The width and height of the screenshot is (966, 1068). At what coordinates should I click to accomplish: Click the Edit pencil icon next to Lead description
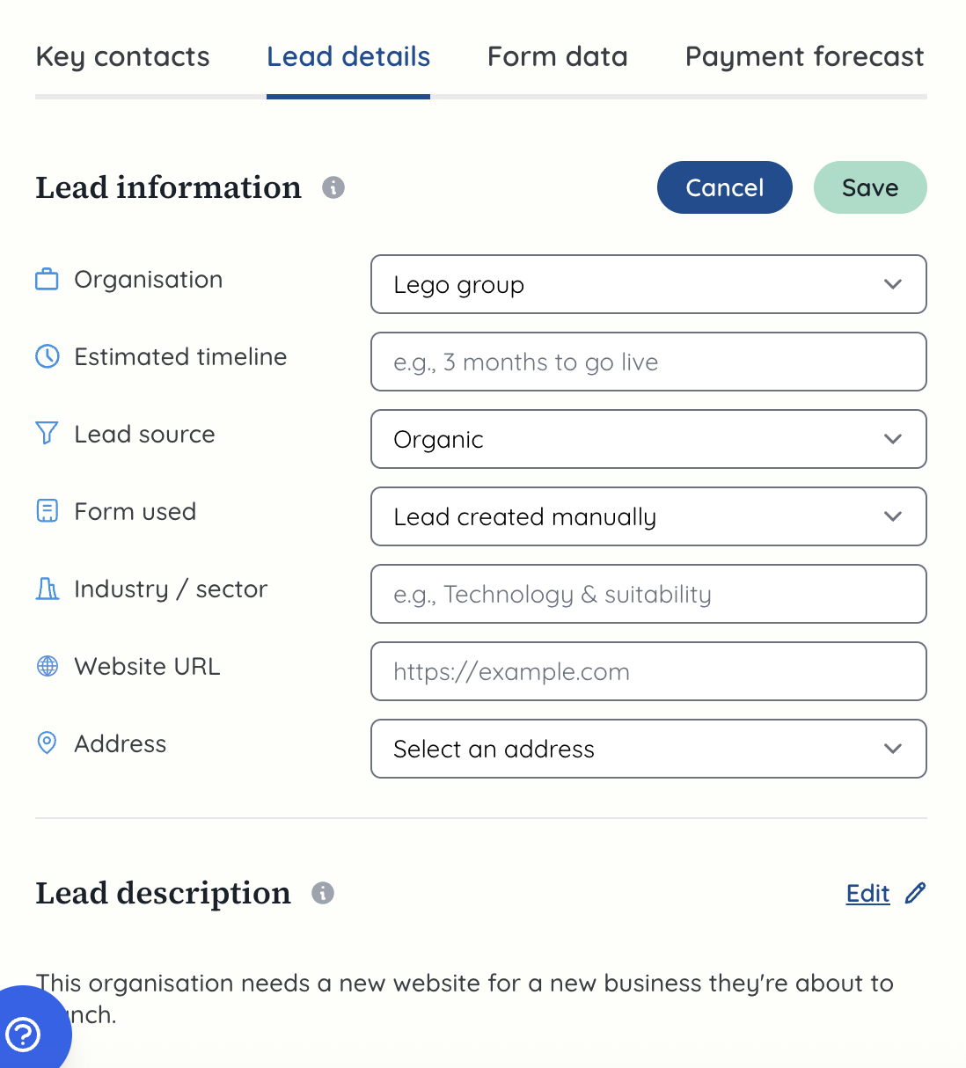[x=916, y=893]
